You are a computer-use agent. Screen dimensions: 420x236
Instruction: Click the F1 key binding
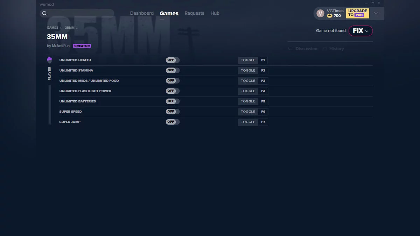click(x=263, y=60)
